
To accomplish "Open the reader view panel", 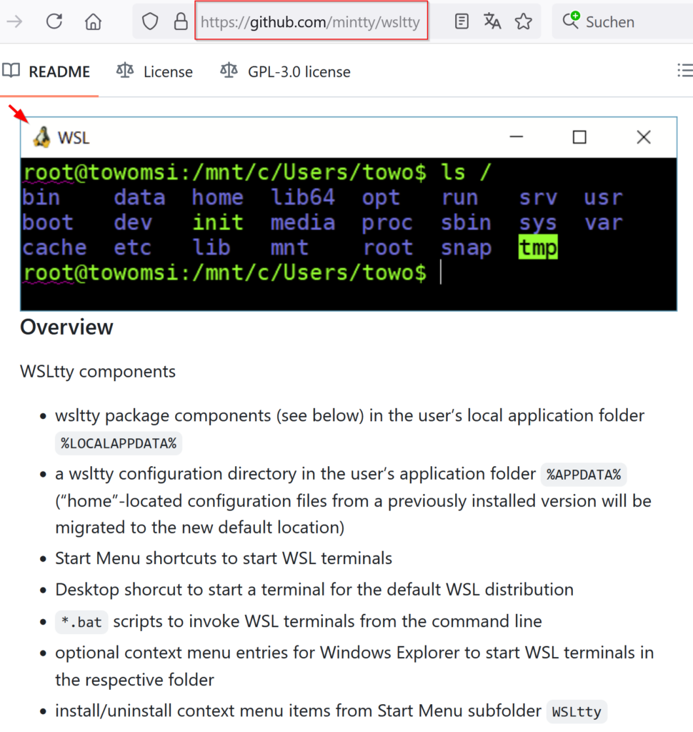I will point(461,21).
